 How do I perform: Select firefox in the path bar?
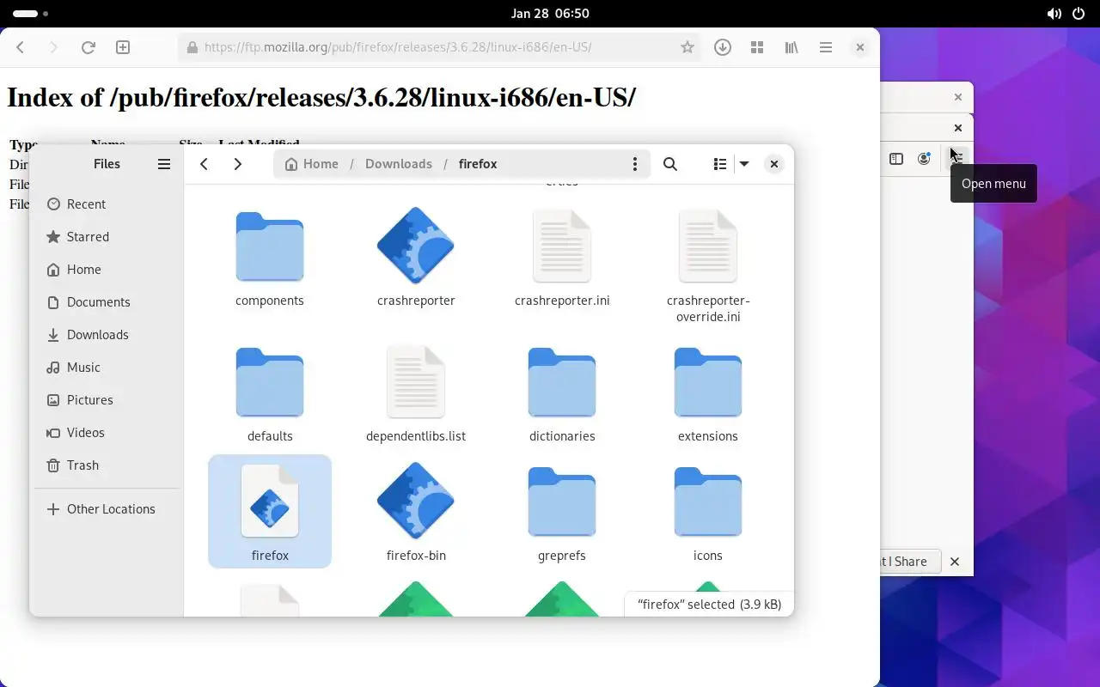point(478,164)
